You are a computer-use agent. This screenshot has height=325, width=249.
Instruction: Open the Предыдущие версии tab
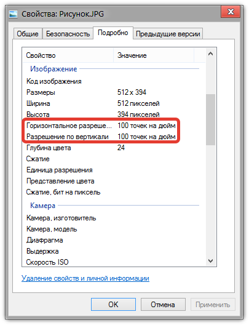tap(168, 34)
